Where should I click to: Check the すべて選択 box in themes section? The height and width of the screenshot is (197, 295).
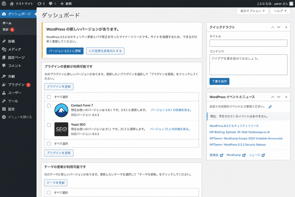(49, 193)
